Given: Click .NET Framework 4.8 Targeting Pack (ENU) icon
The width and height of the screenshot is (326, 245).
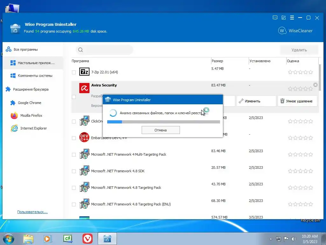Looking at the screenshot, I should click(x=84, y=204).
